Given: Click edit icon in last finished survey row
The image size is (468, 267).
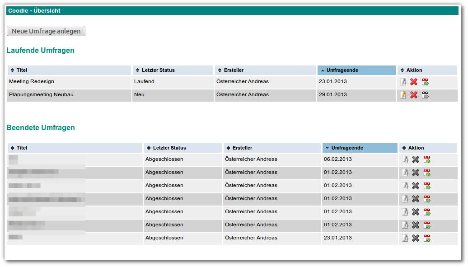Looking at the screenshot, I should [x=405, y=238].
